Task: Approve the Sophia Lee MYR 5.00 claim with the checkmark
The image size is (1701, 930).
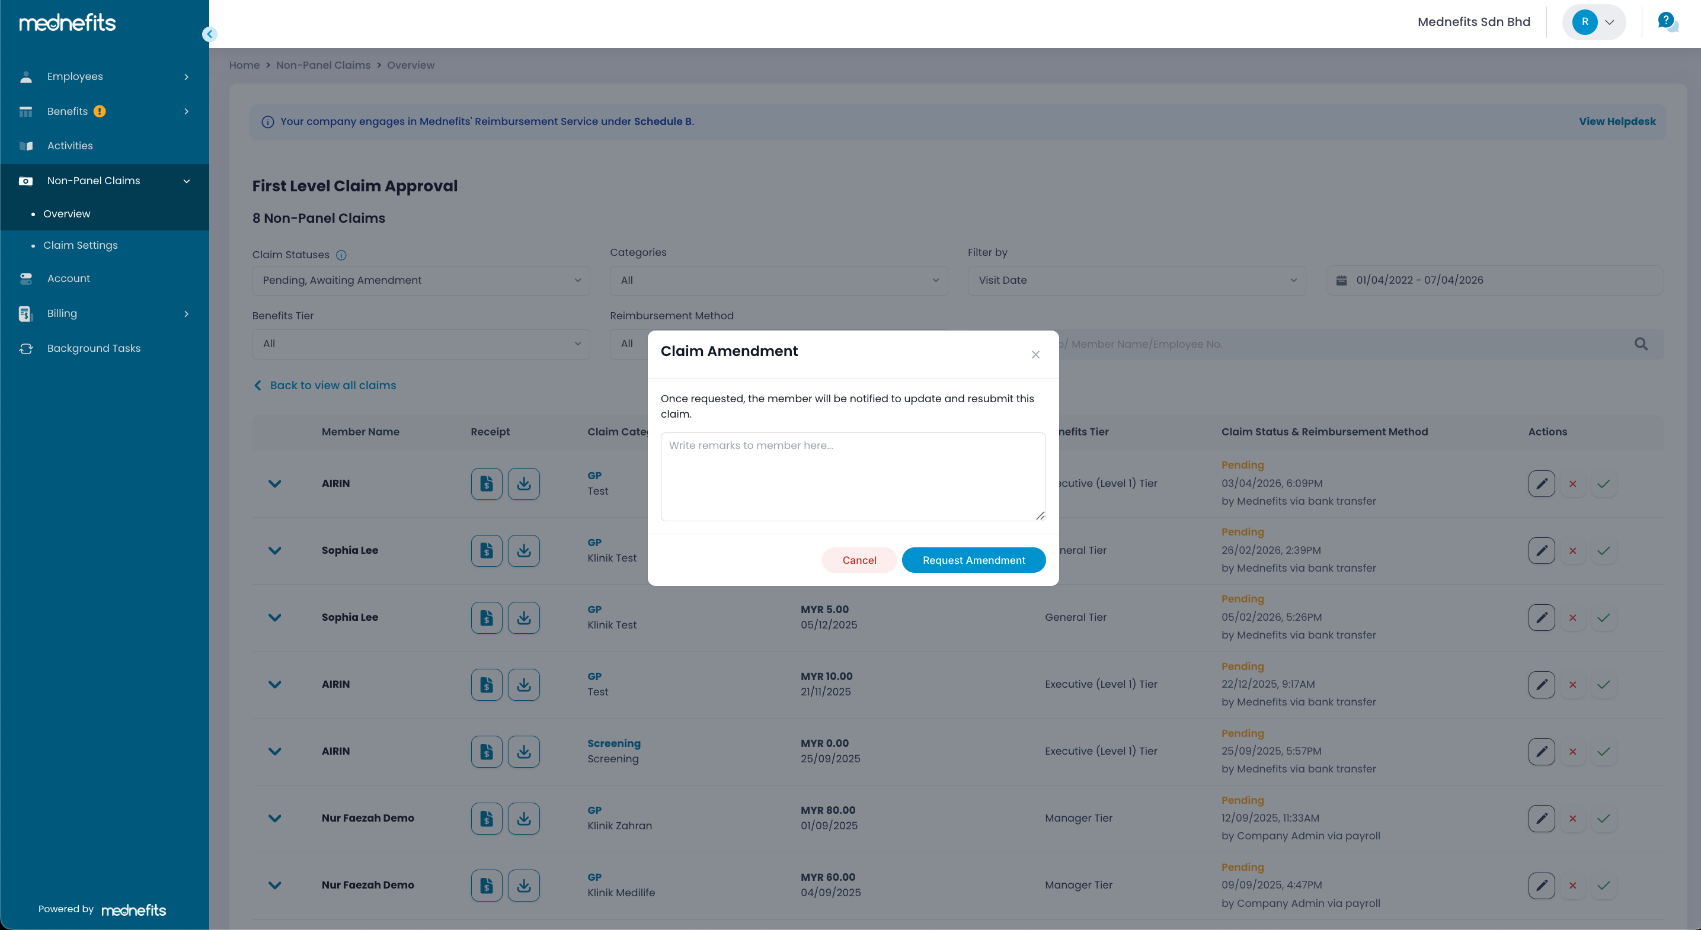Action: point(1603,618)
